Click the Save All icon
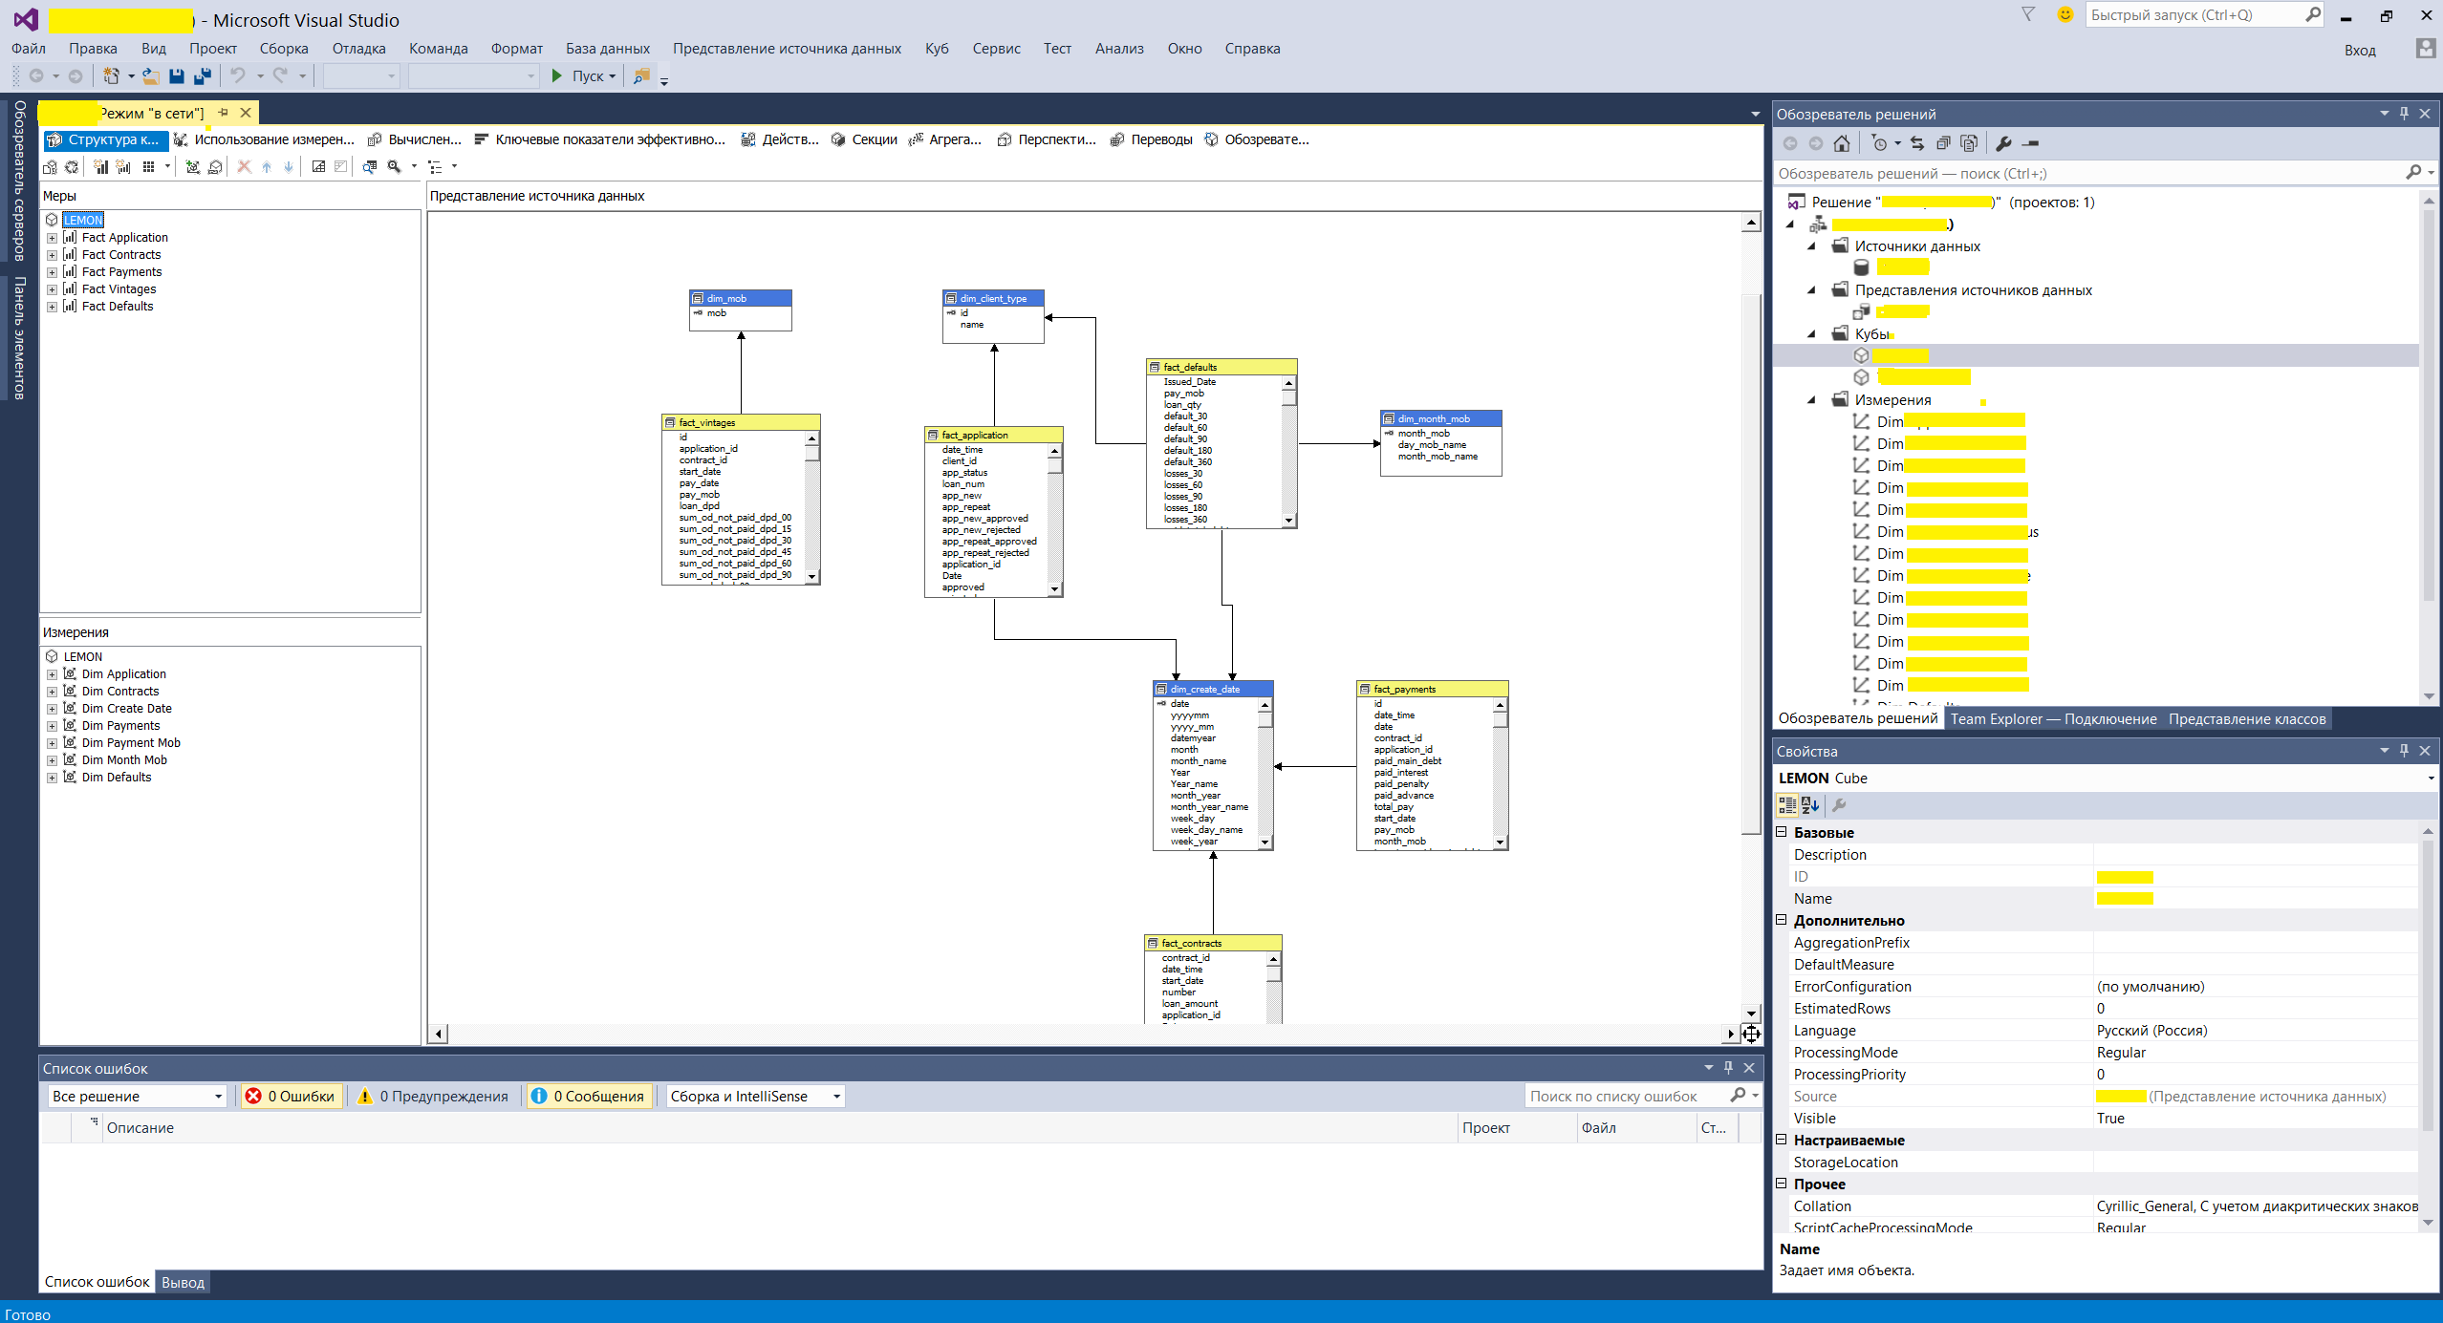This screenshot has width=2443, height=1323. click(x=203, y=76)
